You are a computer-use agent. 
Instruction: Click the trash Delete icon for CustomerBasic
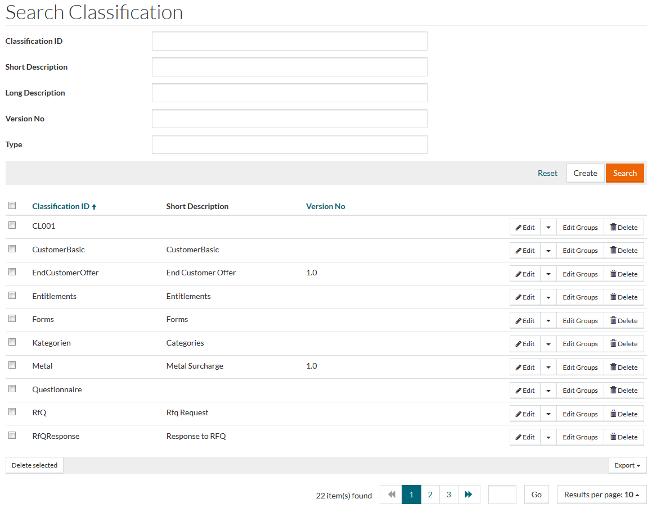613,251
